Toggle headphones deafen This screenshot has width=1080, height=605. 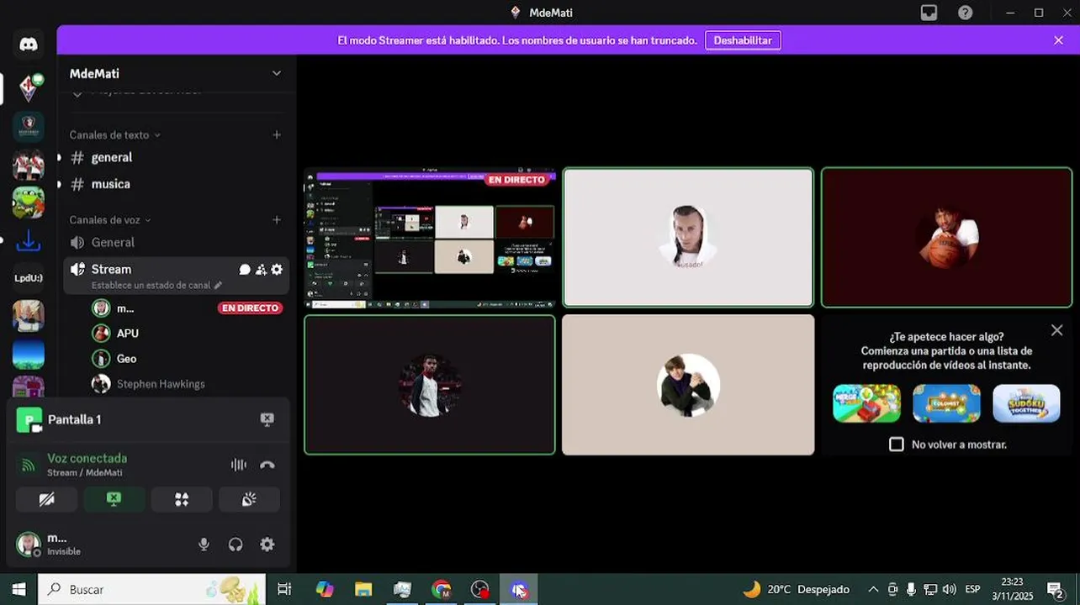tap(236, 544)
